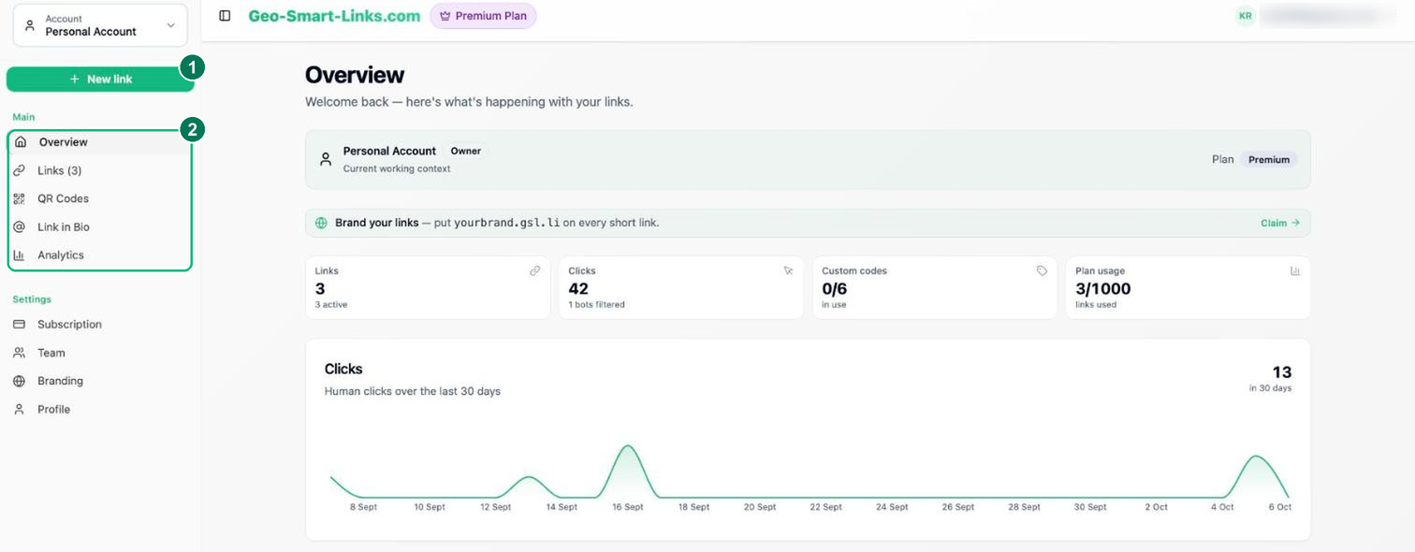Click the person icon in account card
Viewport: 1415px width, 552px height.
tap(326, 159)
